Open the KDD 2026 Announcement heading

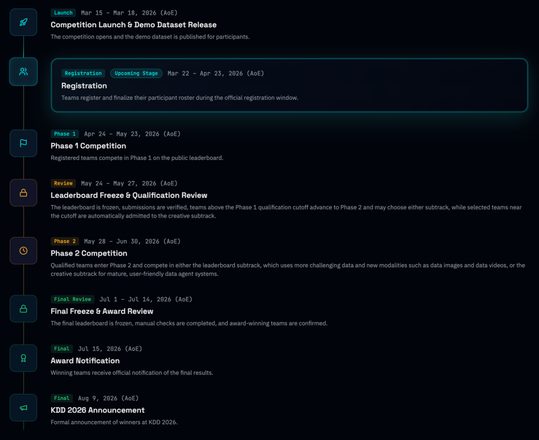[97, 410]
